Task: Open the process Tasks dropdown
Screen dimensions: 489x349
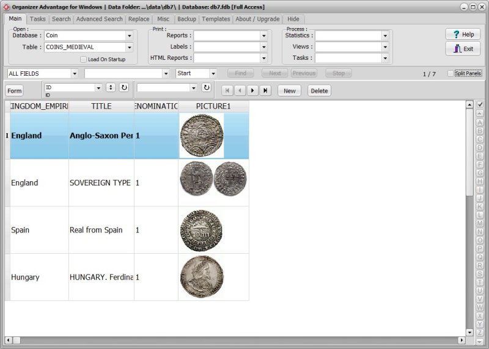Action: click(385, 58)
